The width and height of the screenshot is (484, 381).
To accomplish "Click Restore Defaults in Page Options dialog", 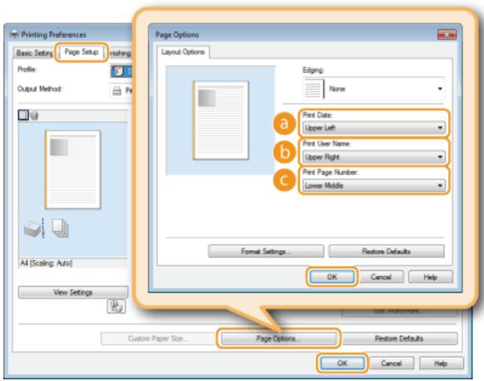I will [x=387, y=252].
